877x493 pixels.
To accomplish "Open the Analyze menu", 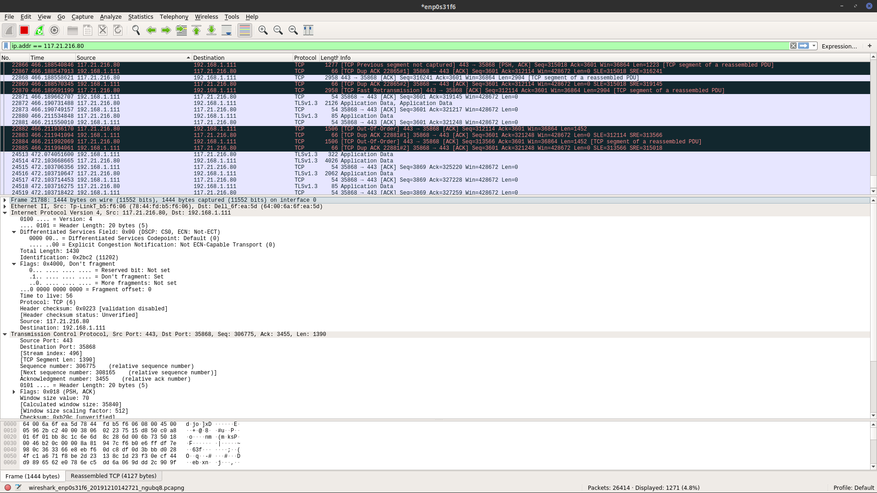I will coord(111,16).
